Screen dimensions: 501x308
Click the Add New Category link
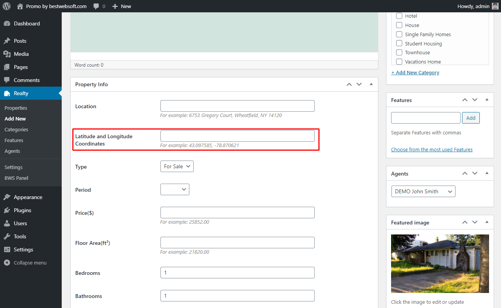[x=415, y=72]
